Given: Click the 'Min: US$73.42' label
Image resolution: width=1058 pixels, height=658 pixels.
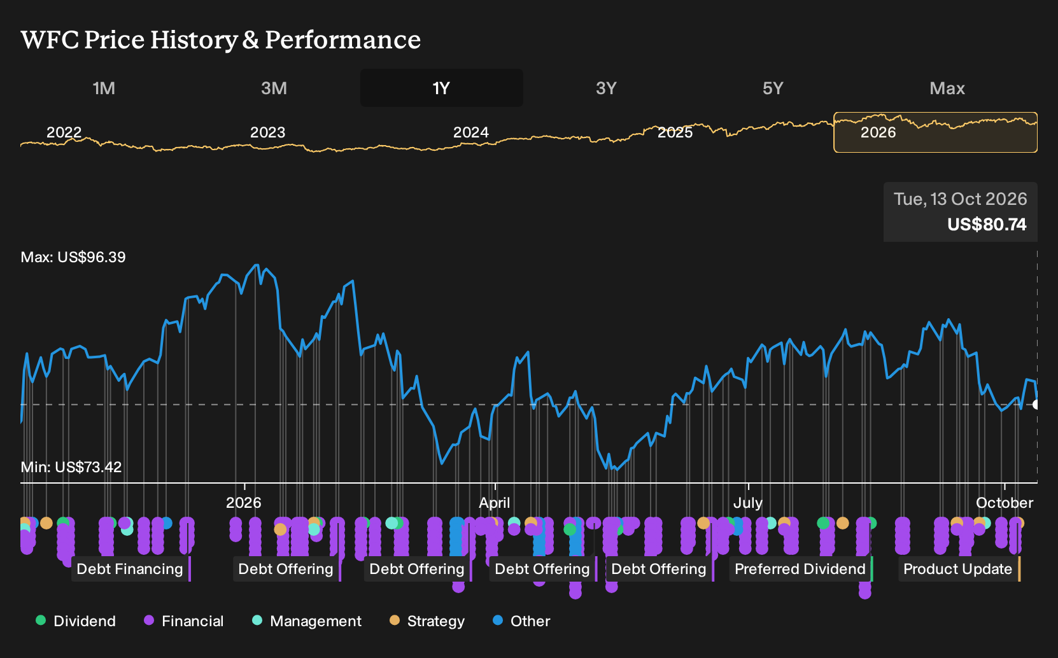Looking at the screenshot, I should coord(71,467).
